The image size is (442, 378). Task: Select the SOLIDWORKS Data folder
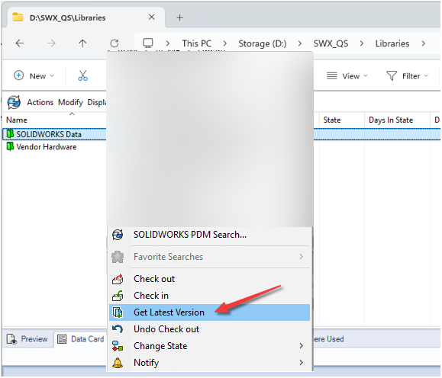coord(49,134)
